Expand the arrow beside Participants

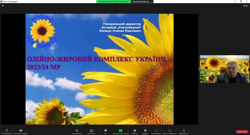pyautogui.click(x=98, y=131)
